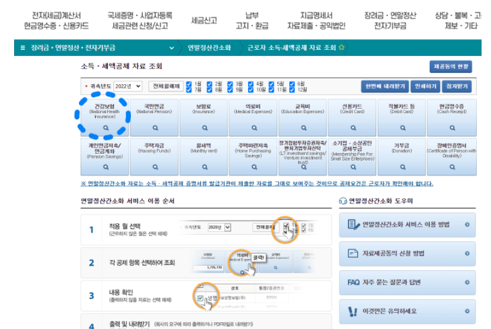
Task: Click the FAQ text icon
Action: point(353,282)
